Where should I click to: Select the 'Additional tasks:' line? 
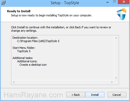point(23,58)
